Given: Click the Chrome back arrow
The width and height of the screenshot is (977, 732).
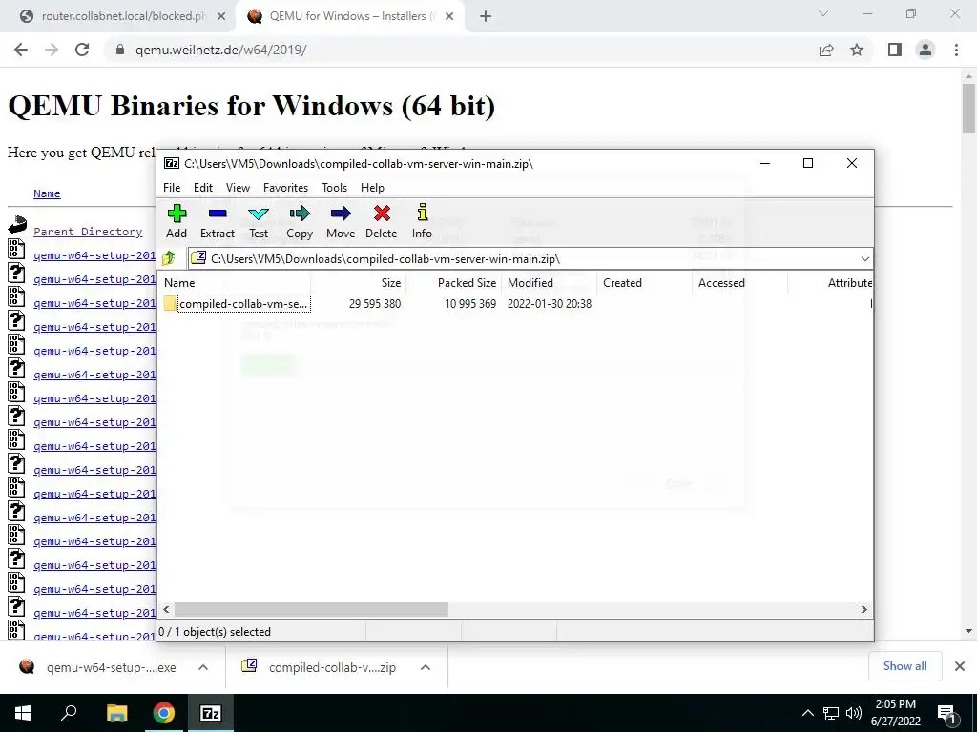Looking at the screenshot, I should 21,50.
